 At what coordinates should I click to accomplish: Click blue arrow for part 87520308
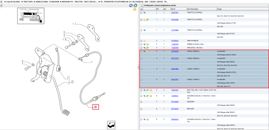tap(144, 51)
